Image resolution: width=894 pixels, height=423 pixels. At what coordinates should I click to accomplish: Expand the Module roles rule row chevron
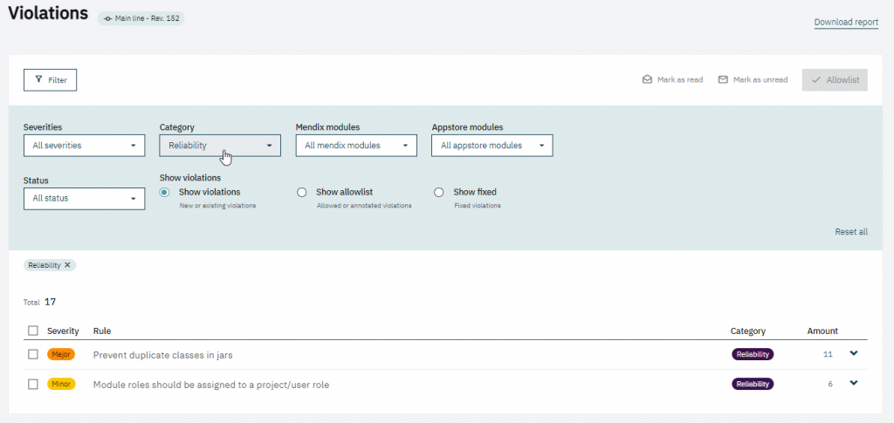pyautogui.click(x=854, y=383)
